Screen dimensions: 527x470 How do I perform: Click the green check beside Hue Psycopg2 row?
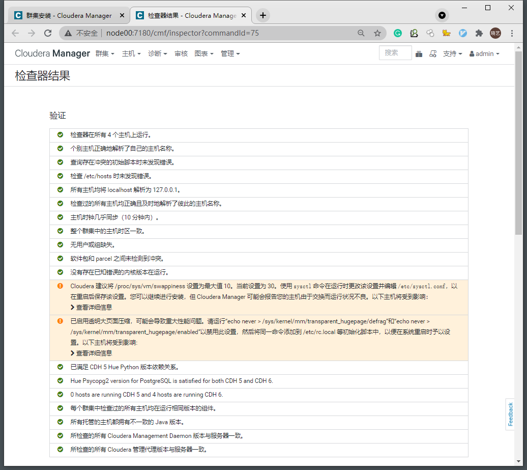coord(60,380)
